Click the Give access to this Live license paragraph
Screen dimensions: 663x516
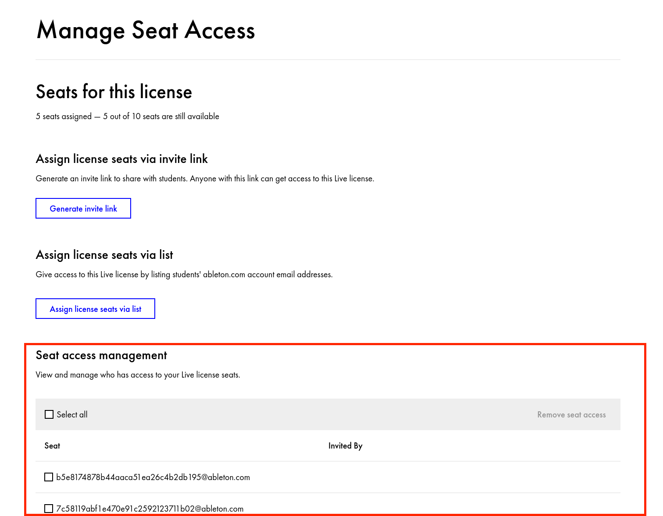click(184, 275)
